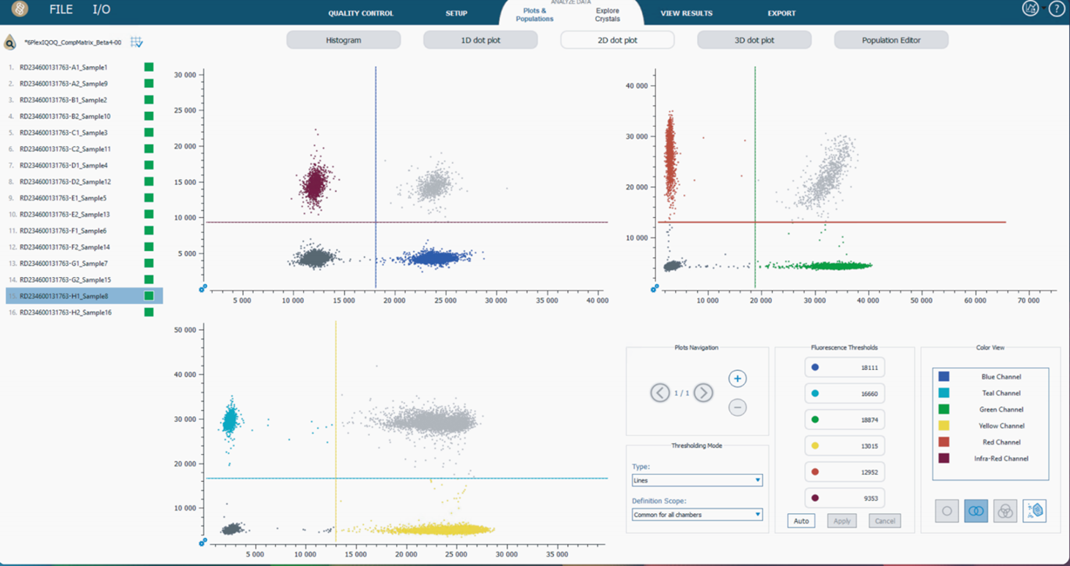Expand the Definition Scope dropdown
The height and width of the screenshot is (566, 1070).
pyautogui.click(x=696, y=515)
